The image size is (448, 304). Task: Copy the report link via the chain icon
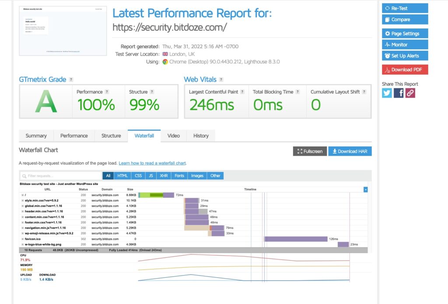click(410, 93)
